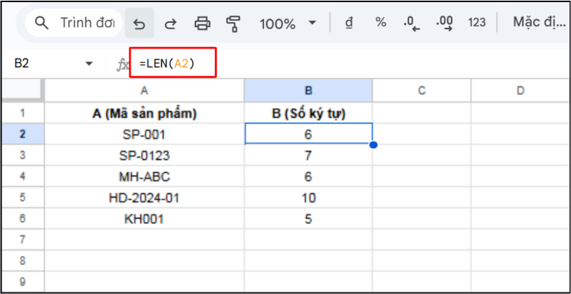Select row 2 header

point(23,134)
